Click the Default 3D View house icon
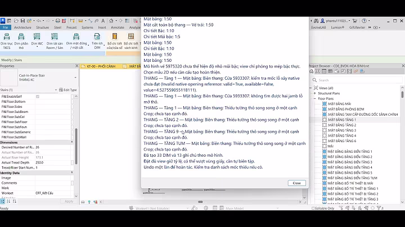Viewport: 405px width, 227px height. click(x=111, y=21)
